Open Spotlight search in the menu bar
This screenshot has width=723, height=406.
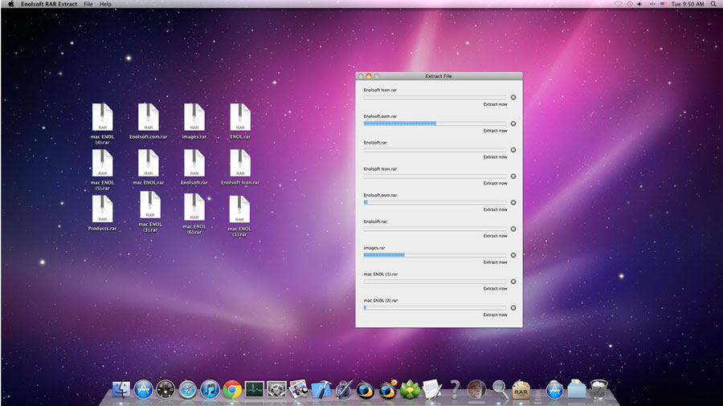click(x=713, y=4)
